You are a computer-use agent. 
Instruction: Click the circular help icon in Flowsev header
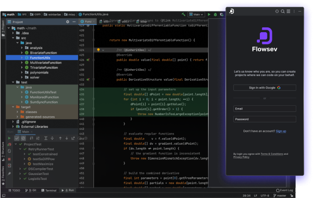click(x=277, y=11)
